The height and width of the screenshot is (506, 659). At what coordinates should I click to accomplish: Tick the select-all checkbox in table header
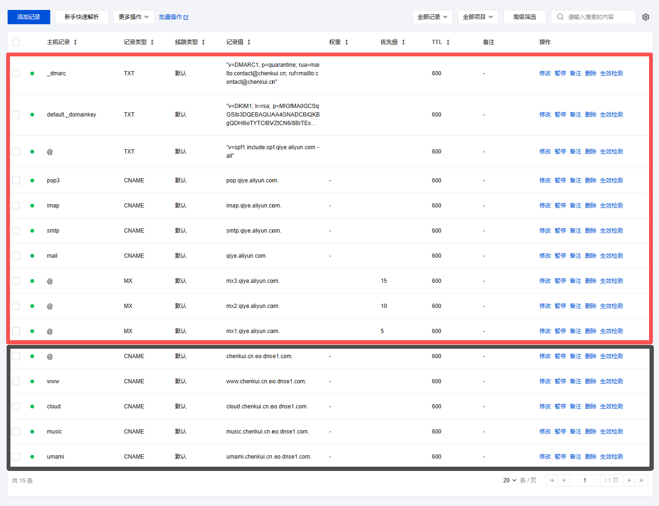(x=16, y=42)
